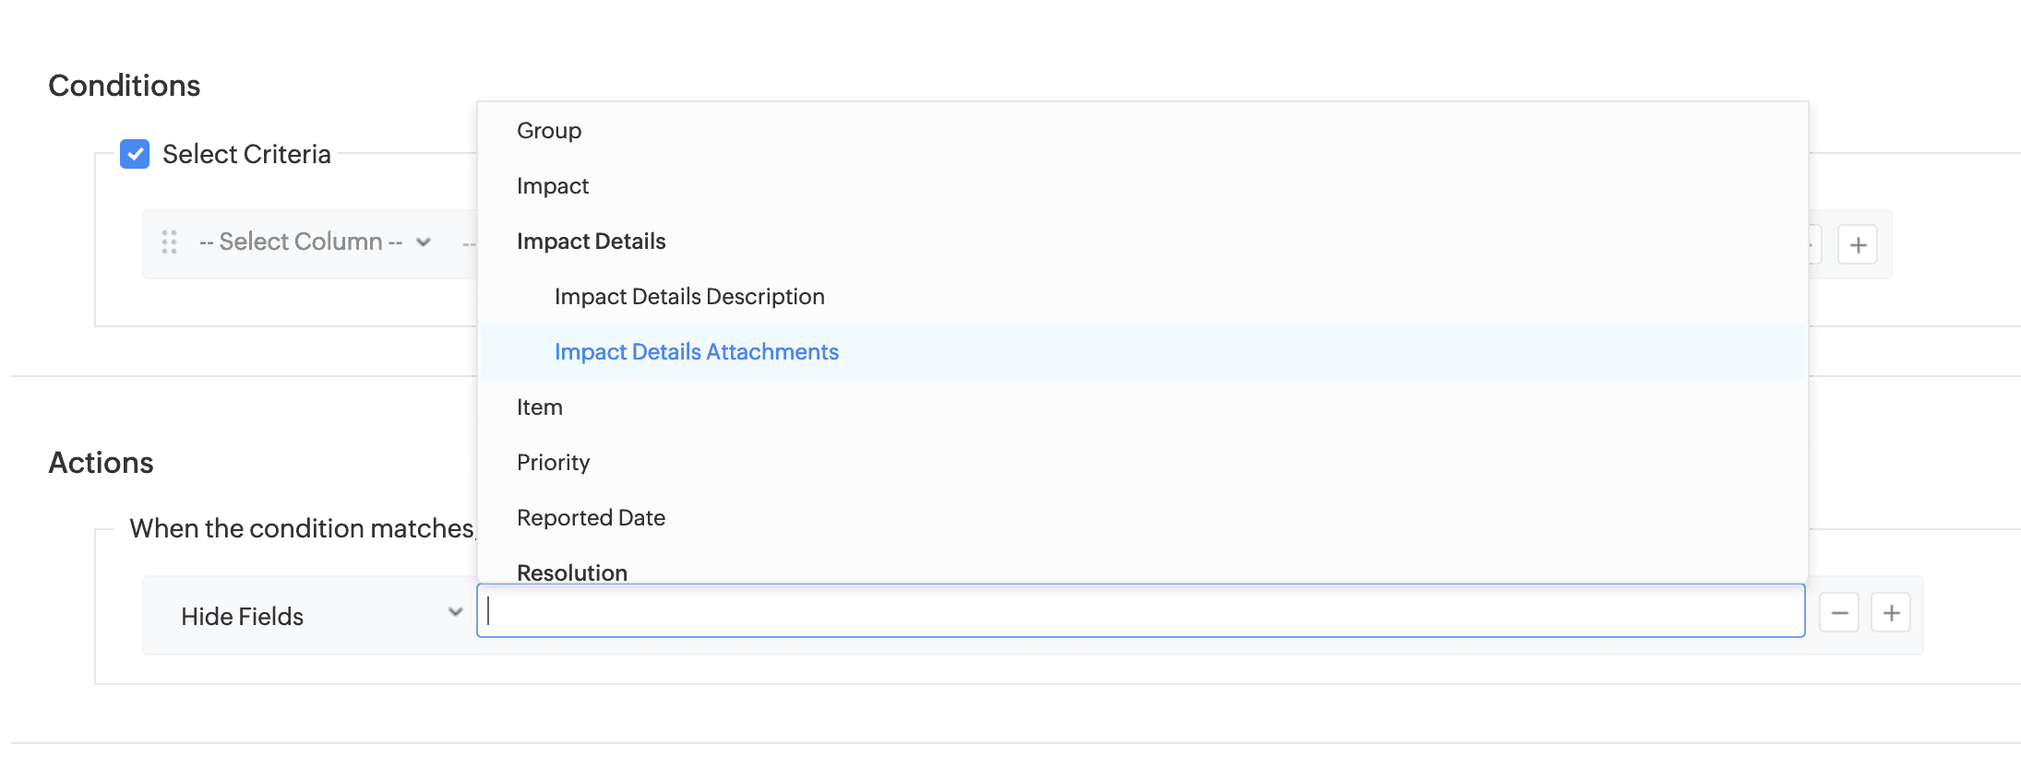
Task: Add a new criteria row
Action: 1857,245
